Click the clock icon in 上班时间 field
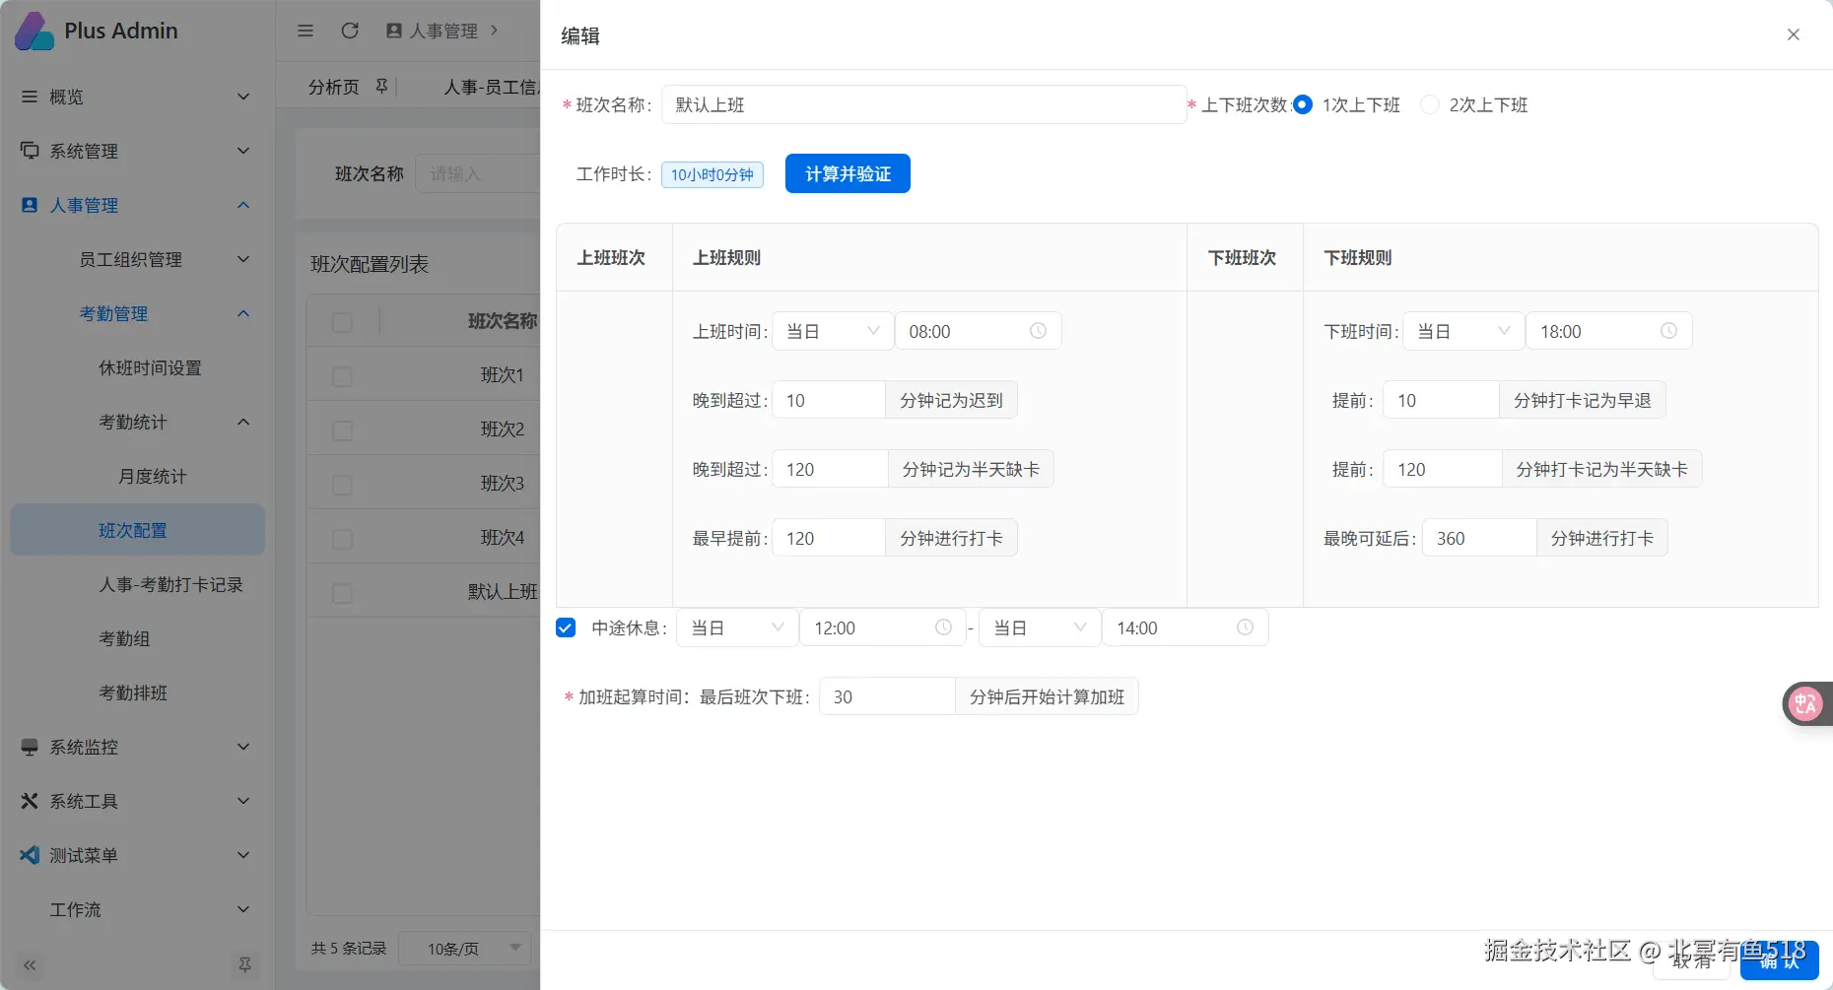The image size is (1833, 990). 1038,331
